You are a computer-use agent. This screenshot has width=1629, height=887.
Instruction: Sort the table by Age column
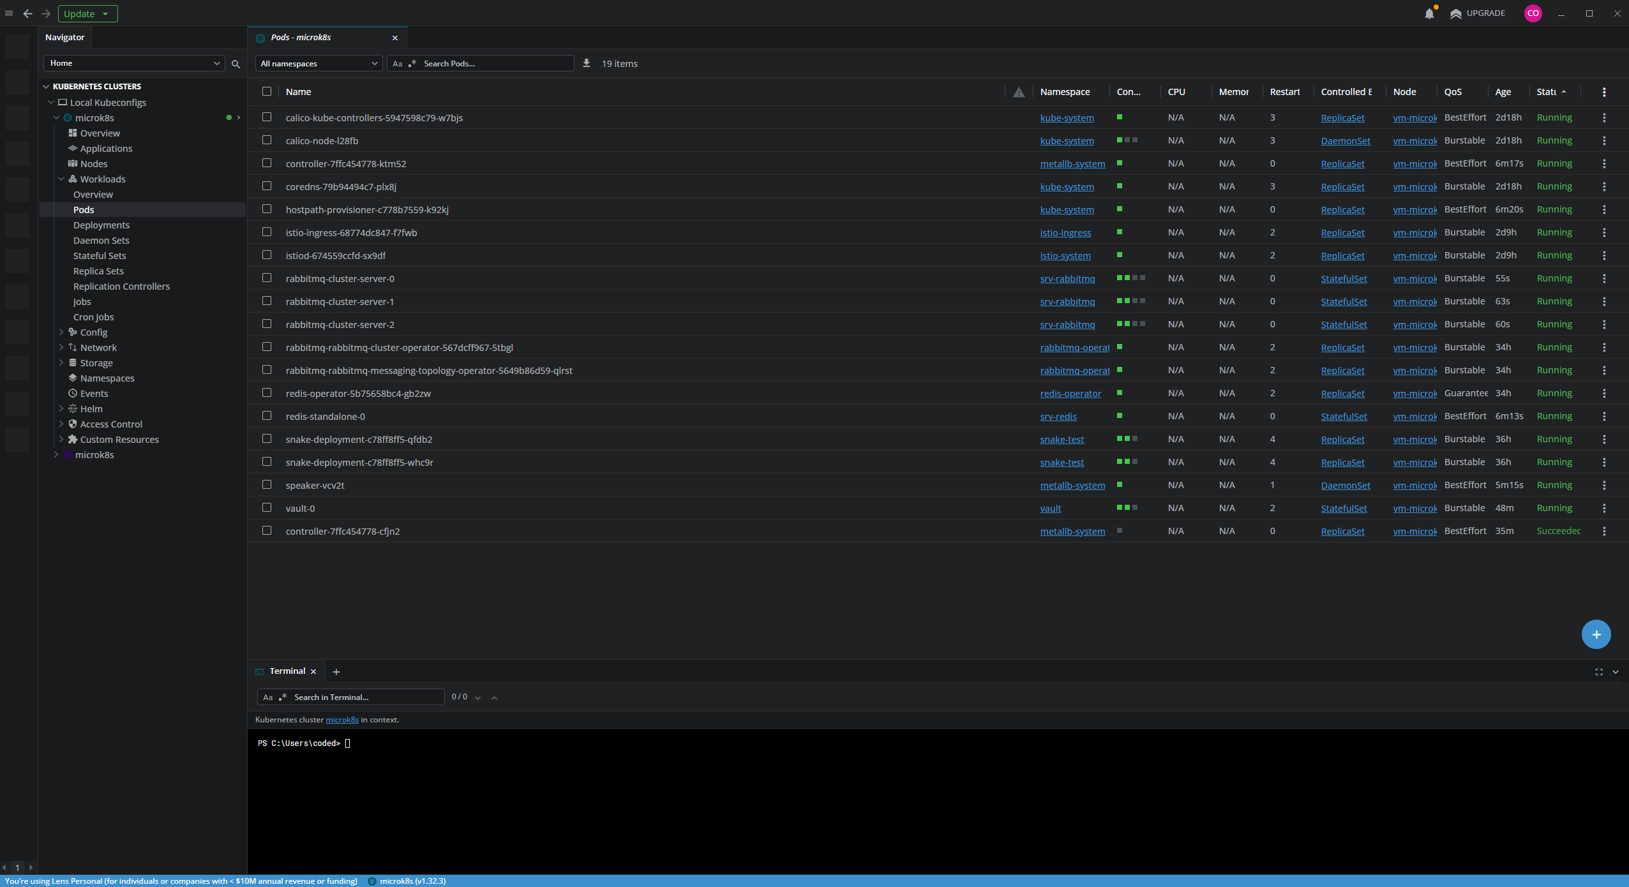coord(1503,92)
